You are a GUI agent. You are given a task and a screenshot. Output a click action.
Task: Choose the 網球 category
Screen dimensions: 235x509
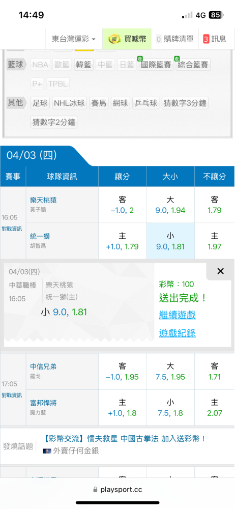click(121, 103)
